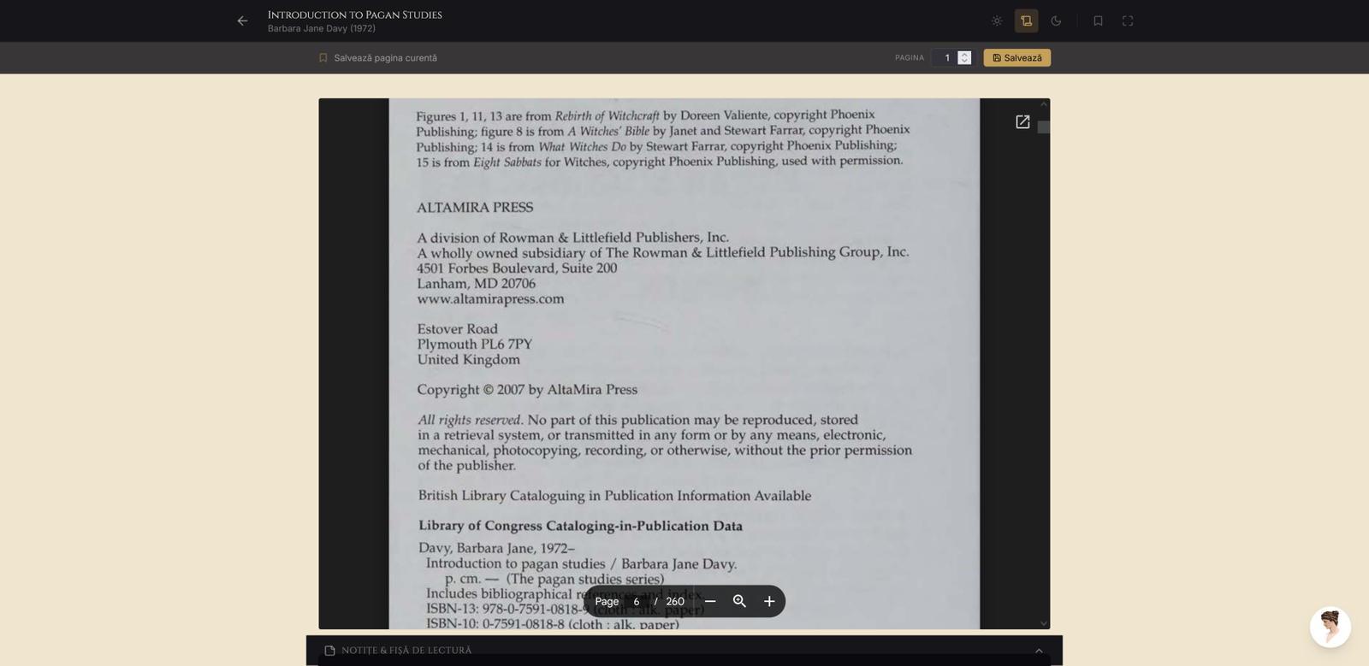This screenshot has width=1369, height=666.
Task: Click 'Library of Congress Cataloging-in-Publication Data' heading
Action: pyautogui.click(x=580, y=526)
